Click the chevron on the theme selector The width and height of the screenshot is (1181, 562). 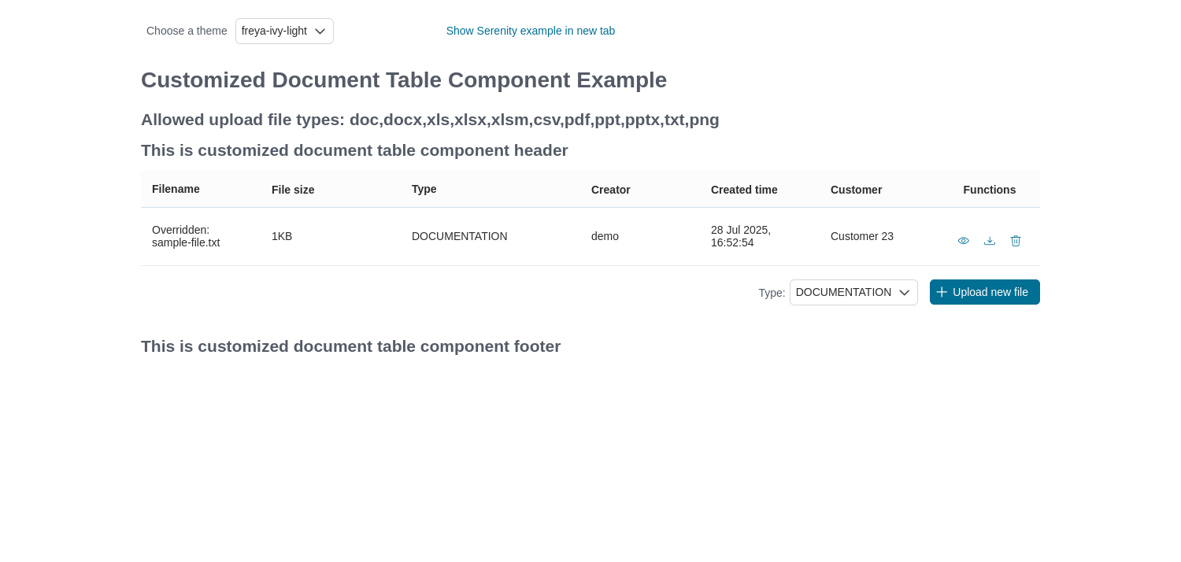point(320,31)
